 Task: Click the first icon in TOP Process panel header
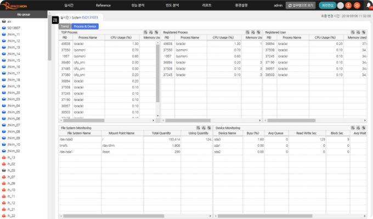146,32
